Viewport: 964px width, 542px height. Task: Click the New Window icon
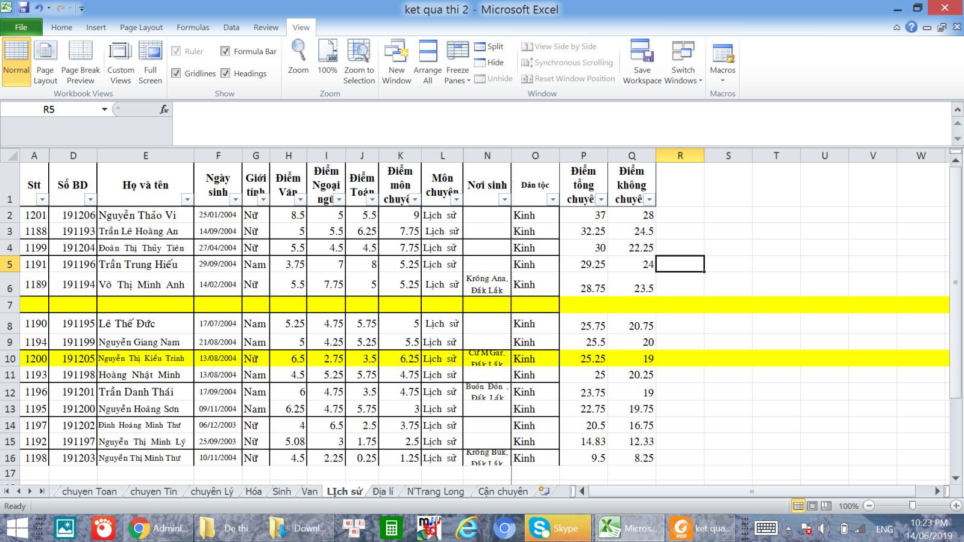[396, 52]
